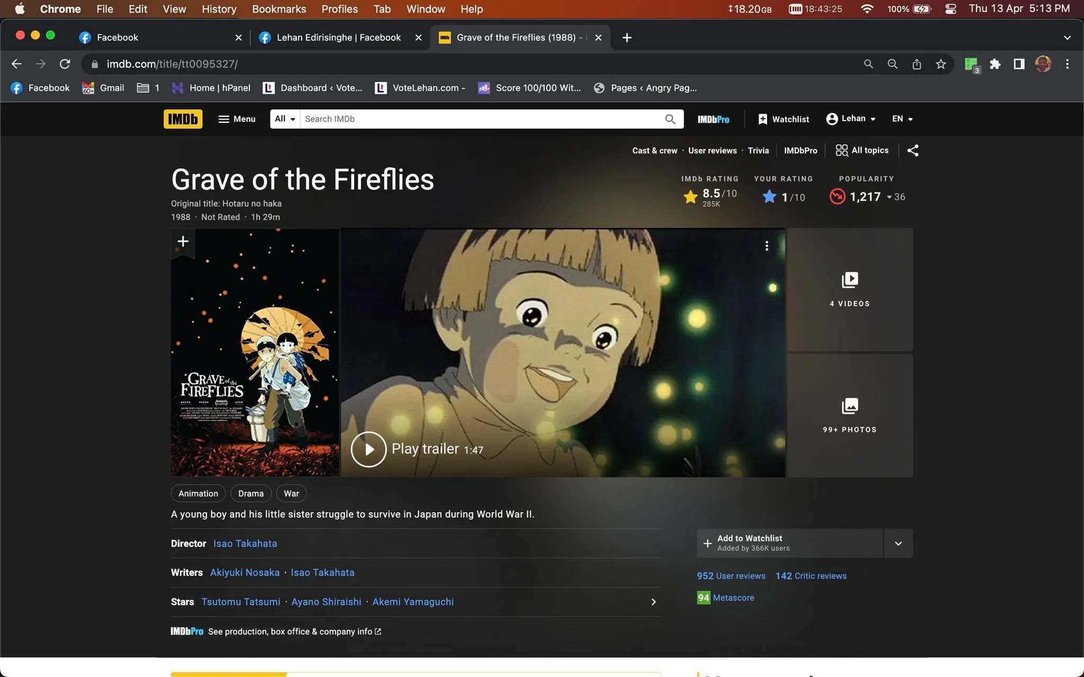Open the Gmail bookmark

coord(103,88)
